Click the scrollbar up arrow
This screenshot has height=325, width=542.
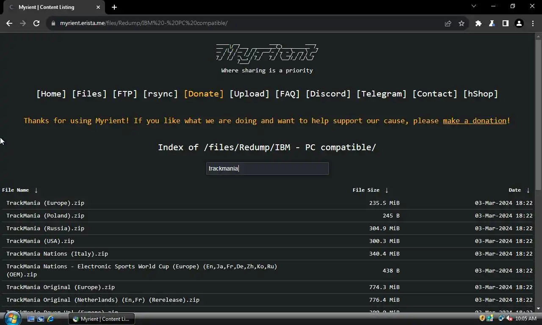pos(538,36)
